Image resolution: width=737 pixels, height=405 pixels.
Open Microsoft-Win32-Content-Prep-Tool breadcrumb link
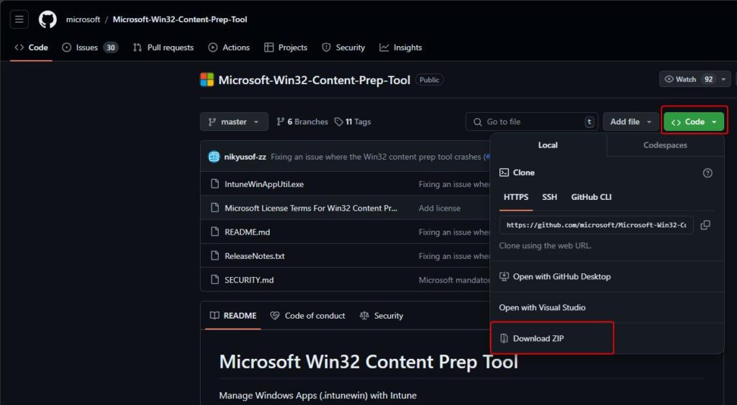(179, 19)
